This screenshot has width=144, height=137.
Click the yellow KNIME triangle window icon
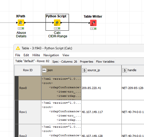click(18, 48)
